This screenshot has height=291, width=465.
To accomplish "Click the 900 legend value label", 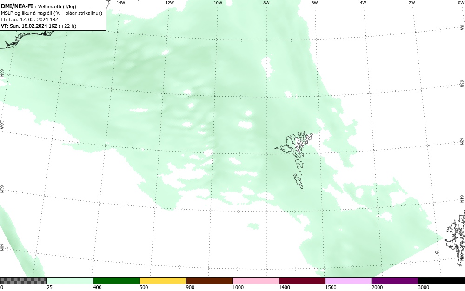I will click(x=190, y=287).
